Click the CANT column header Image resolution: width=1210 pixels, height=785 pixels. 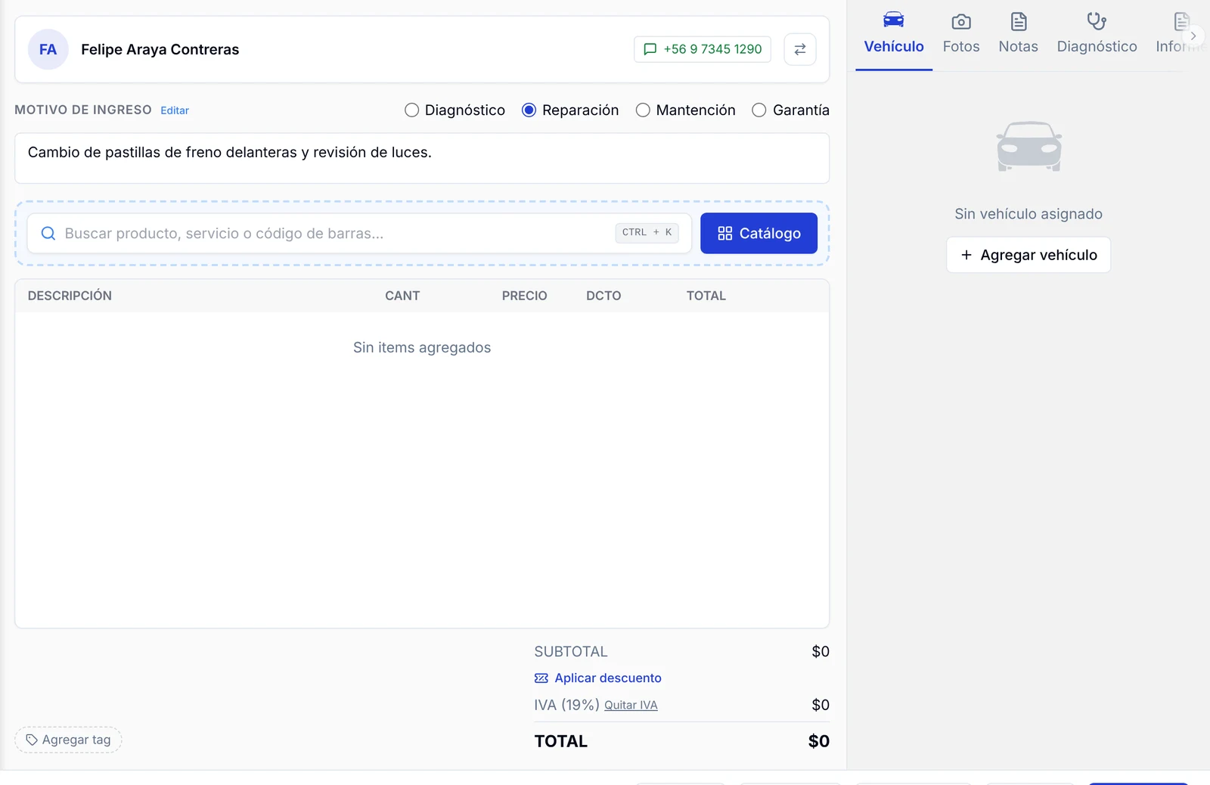click(x=402, y=296)
